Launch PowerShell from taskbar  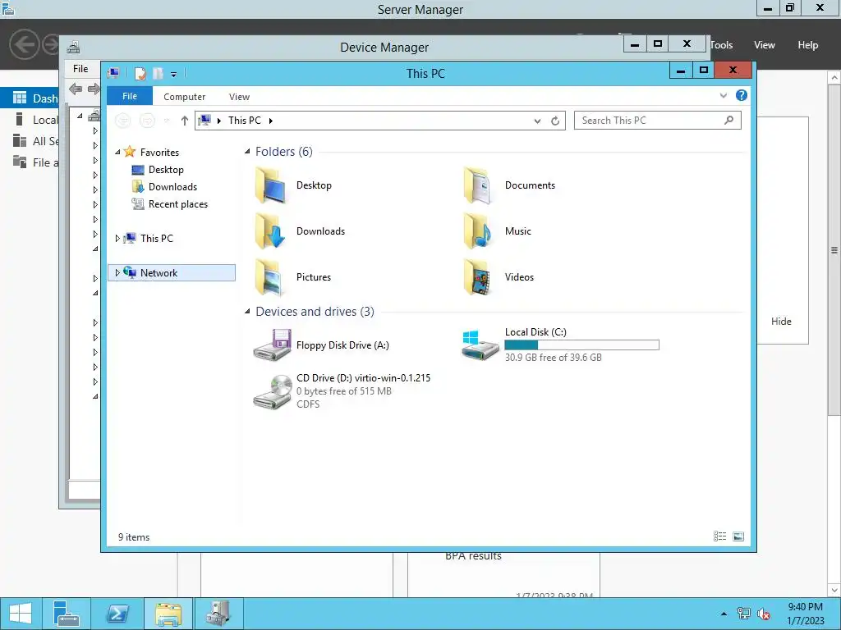(x=117, y=614)
